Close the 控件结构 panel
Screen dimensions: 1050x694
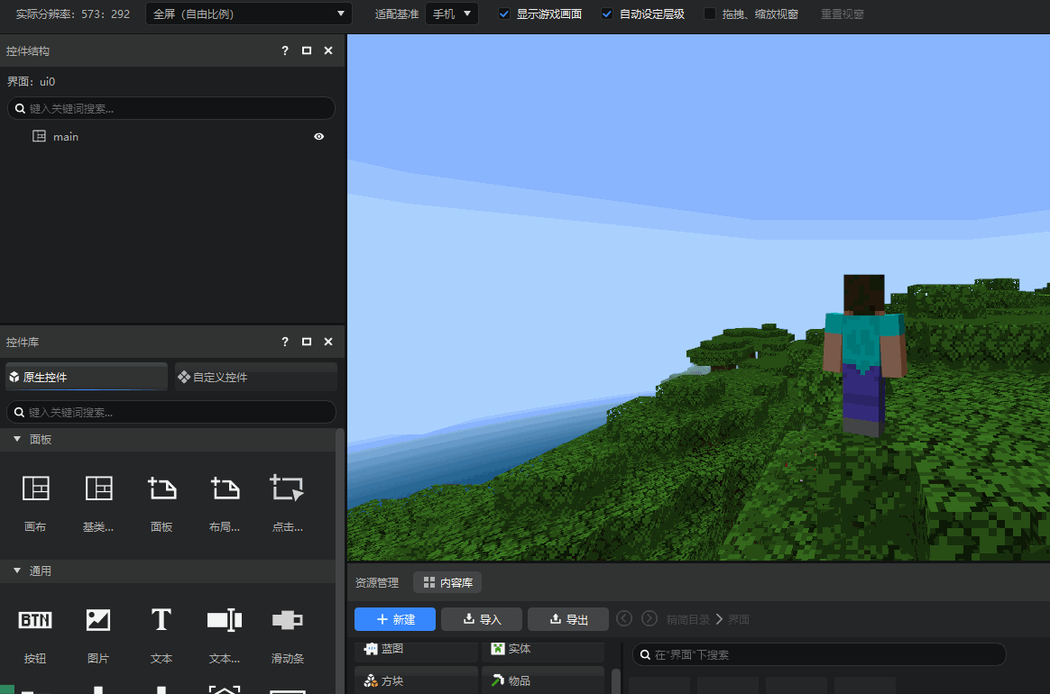tap(328, 50)
